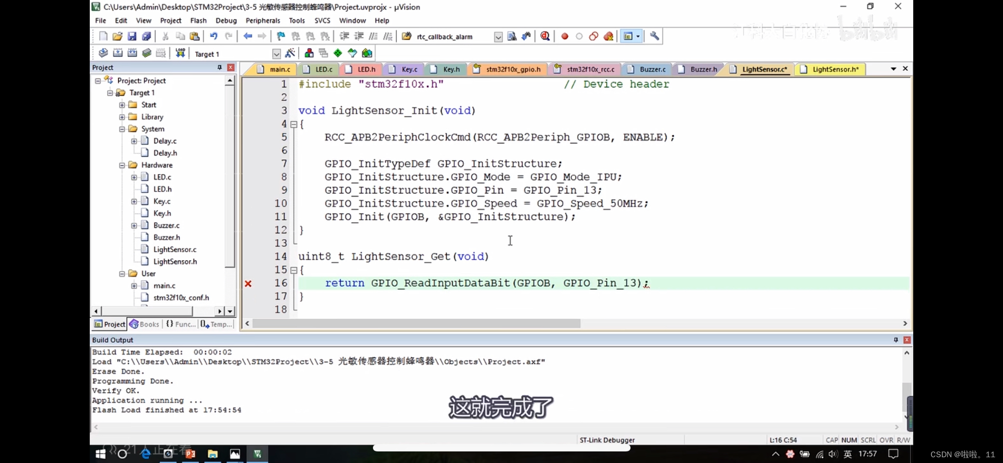
Task: Click the Save All icon
Action: coord(146,36)
